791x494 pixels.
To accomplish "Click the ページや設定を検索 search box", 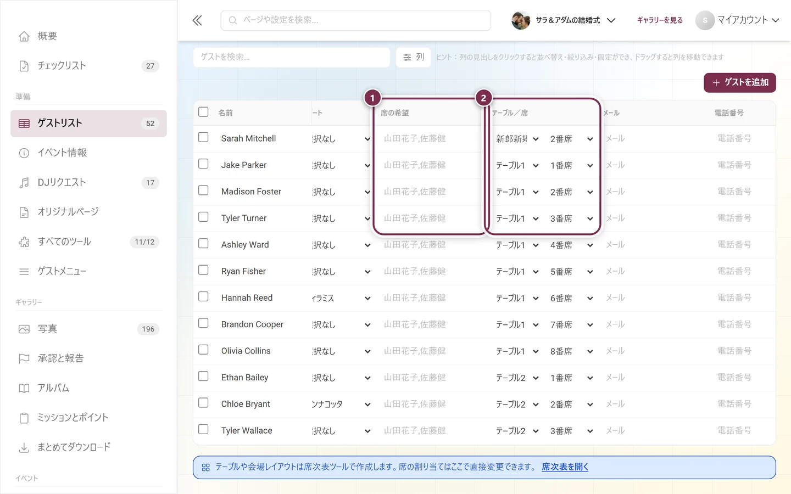I will (356, 20).
